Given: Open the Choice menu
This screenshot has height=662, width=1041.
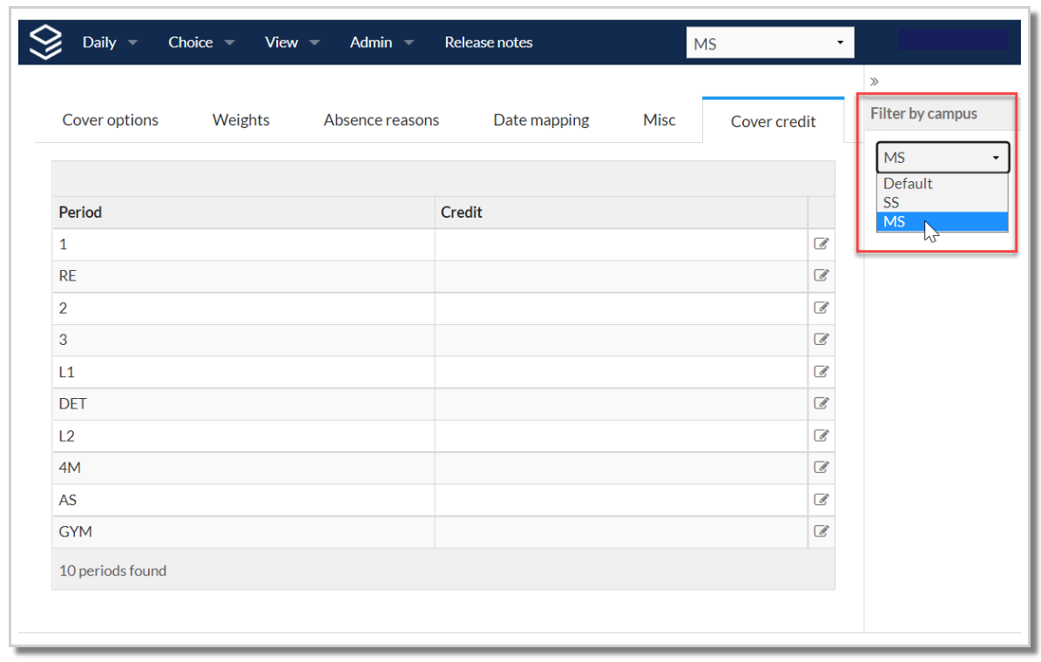Looking at the screenshot, I should tap(201, 43).
